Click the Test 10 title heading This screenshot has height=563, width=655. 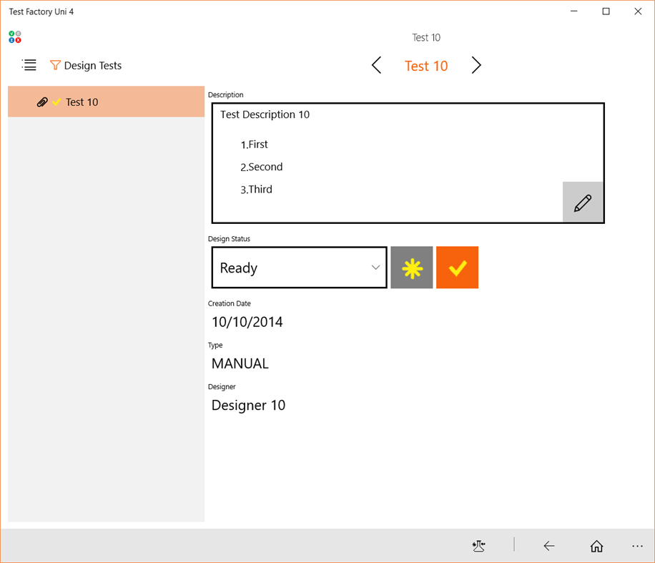click(x=426, y=65)
